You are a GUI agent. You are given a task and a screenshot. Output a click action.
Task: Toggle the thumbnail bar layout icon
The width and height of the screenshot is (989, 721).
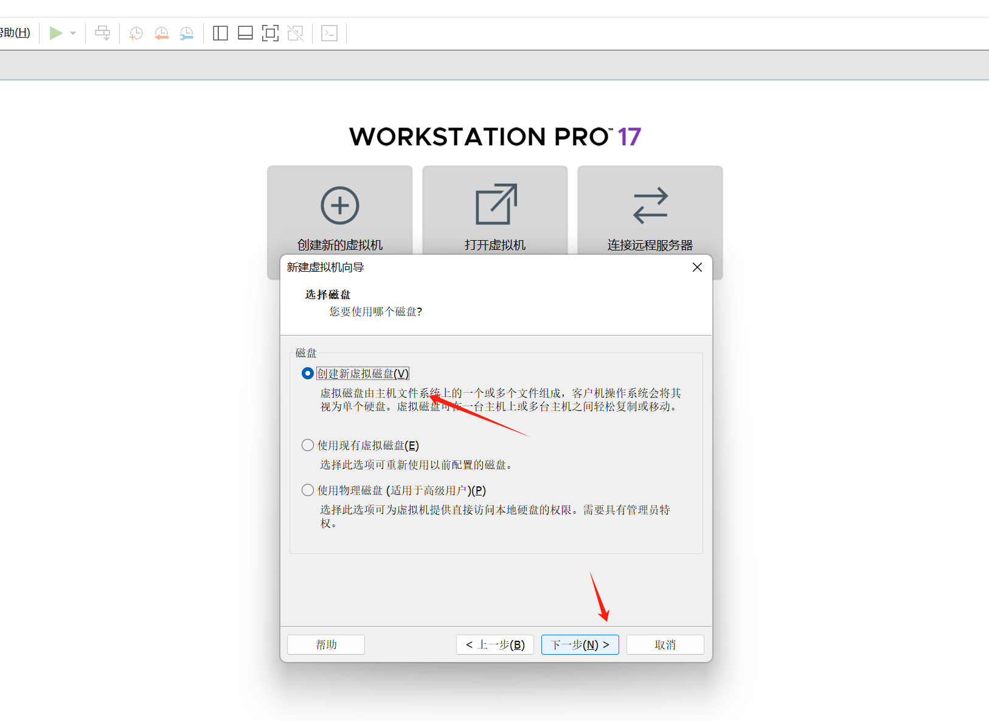point(245,33)
